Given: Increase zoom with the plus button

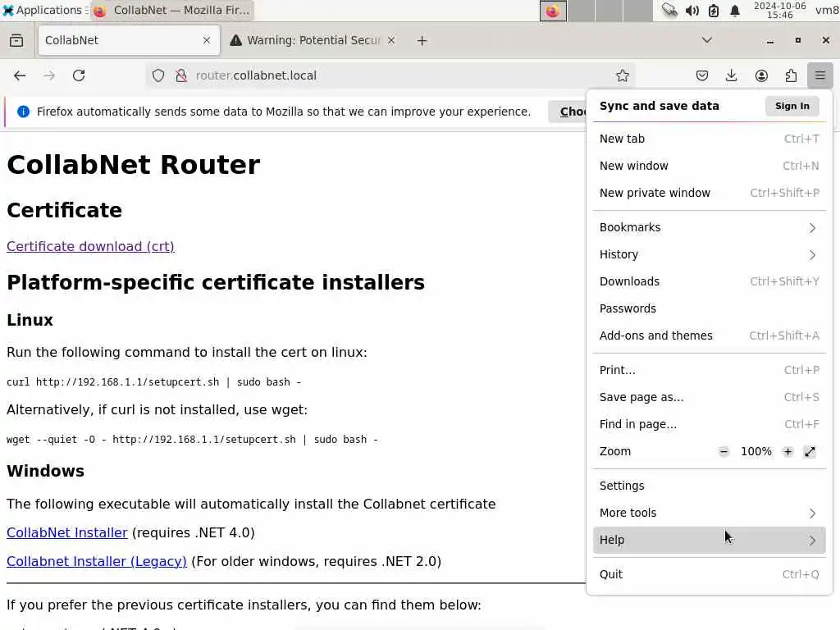Looking at the screenshot, I should click(x=787, y=452).
